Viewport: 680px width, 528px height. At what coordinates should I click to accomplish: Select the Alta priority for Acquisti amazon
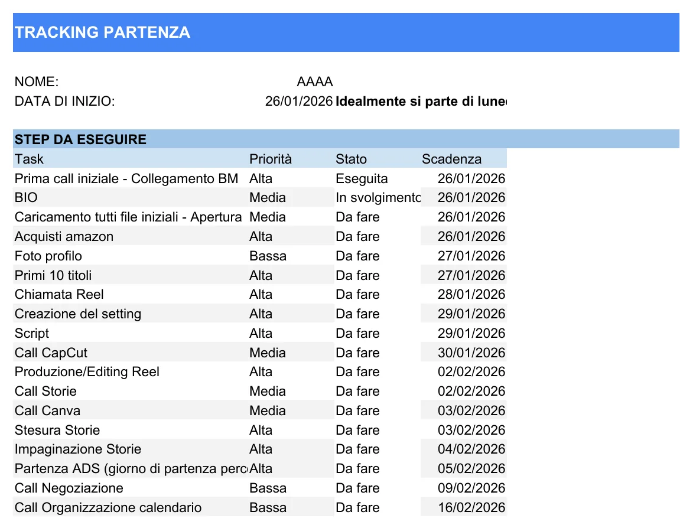(291, 236)
